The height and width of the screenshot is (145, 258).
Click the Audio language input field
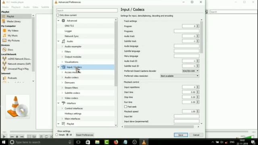click(x=187, y=46)
